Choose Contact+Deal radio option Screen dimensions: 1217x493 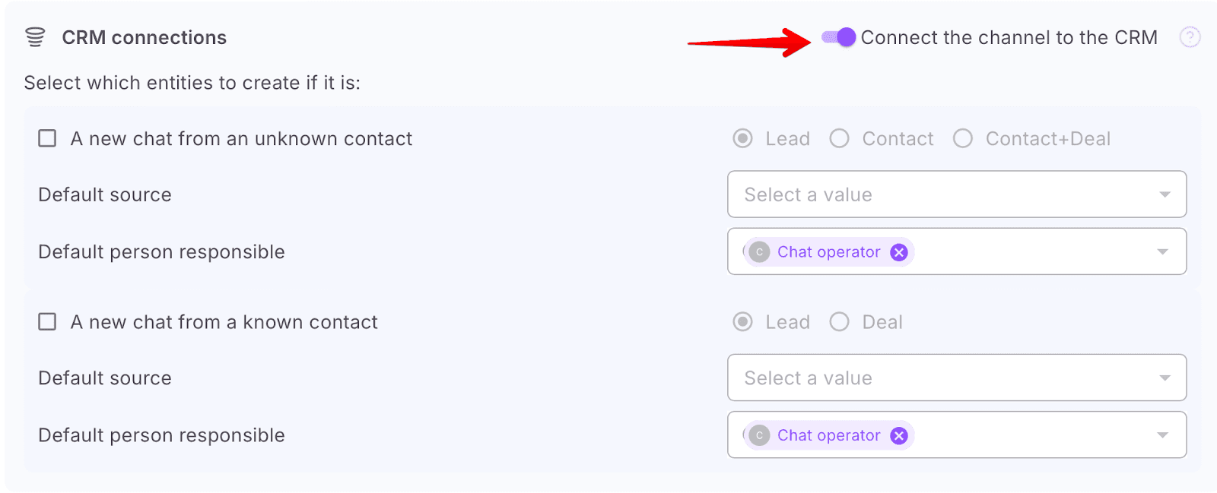click(963, 138)
